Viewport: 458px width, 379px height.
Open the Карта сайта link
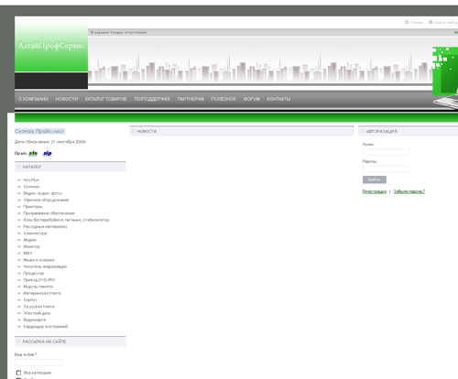[x=446, y=23]
